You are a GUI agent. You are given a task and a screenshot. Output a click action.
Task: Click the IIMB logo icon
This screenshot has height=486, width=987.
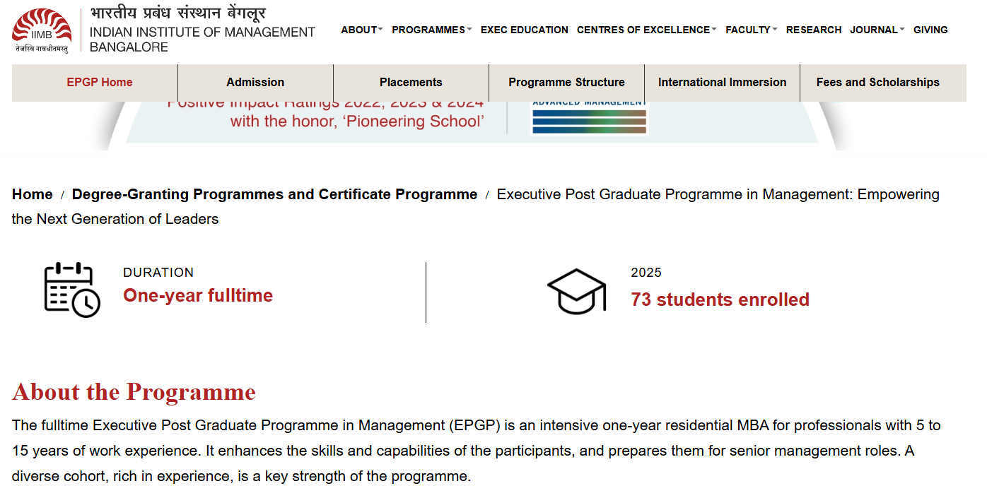pyautogui.click(x=42, y=30)
